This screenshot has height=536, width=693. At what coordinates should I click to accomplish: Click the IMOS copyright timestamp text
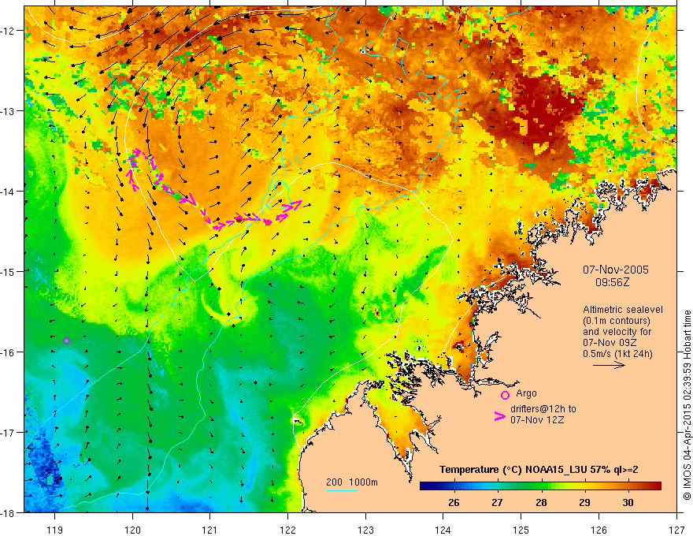pos(687,405)
